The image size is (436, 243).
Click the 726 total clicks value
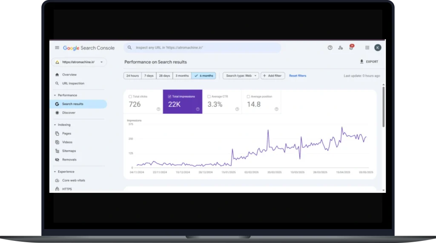[135, 104]
